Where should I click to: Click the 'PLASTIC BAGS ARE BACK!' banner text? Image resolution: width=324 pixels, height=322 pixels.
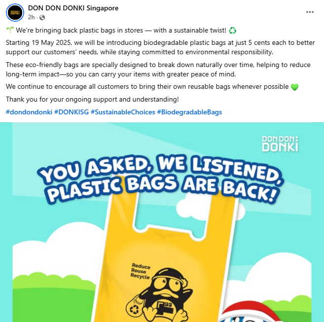click(163, 189)
